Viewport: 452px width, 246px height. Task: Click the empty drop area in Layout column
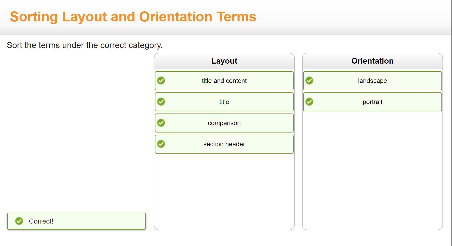pyautogui.click(x=224, y=190)
